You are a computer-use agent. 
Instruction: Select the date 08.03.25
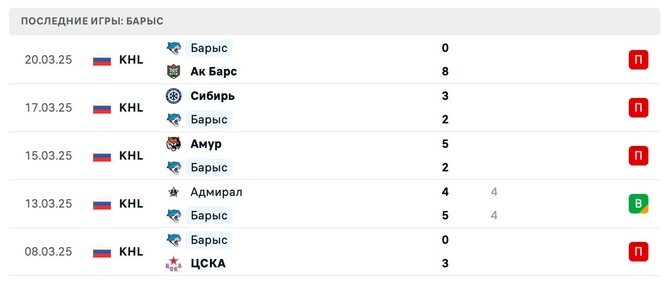(48, 252)
